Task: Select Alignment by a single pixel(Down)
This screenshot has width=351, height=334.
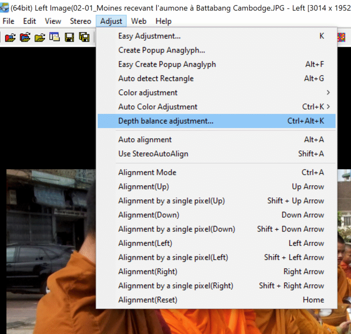Action: (x=217, y=229)
